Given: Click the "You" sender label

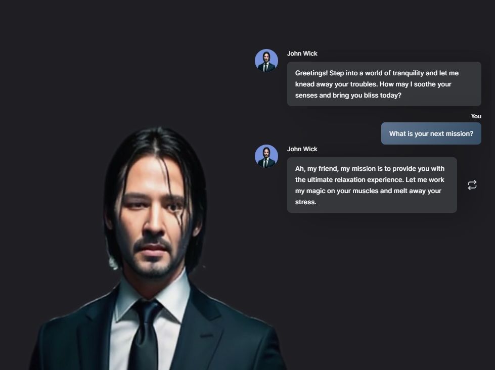Looking at the screenshot, I should click(476, 116).
